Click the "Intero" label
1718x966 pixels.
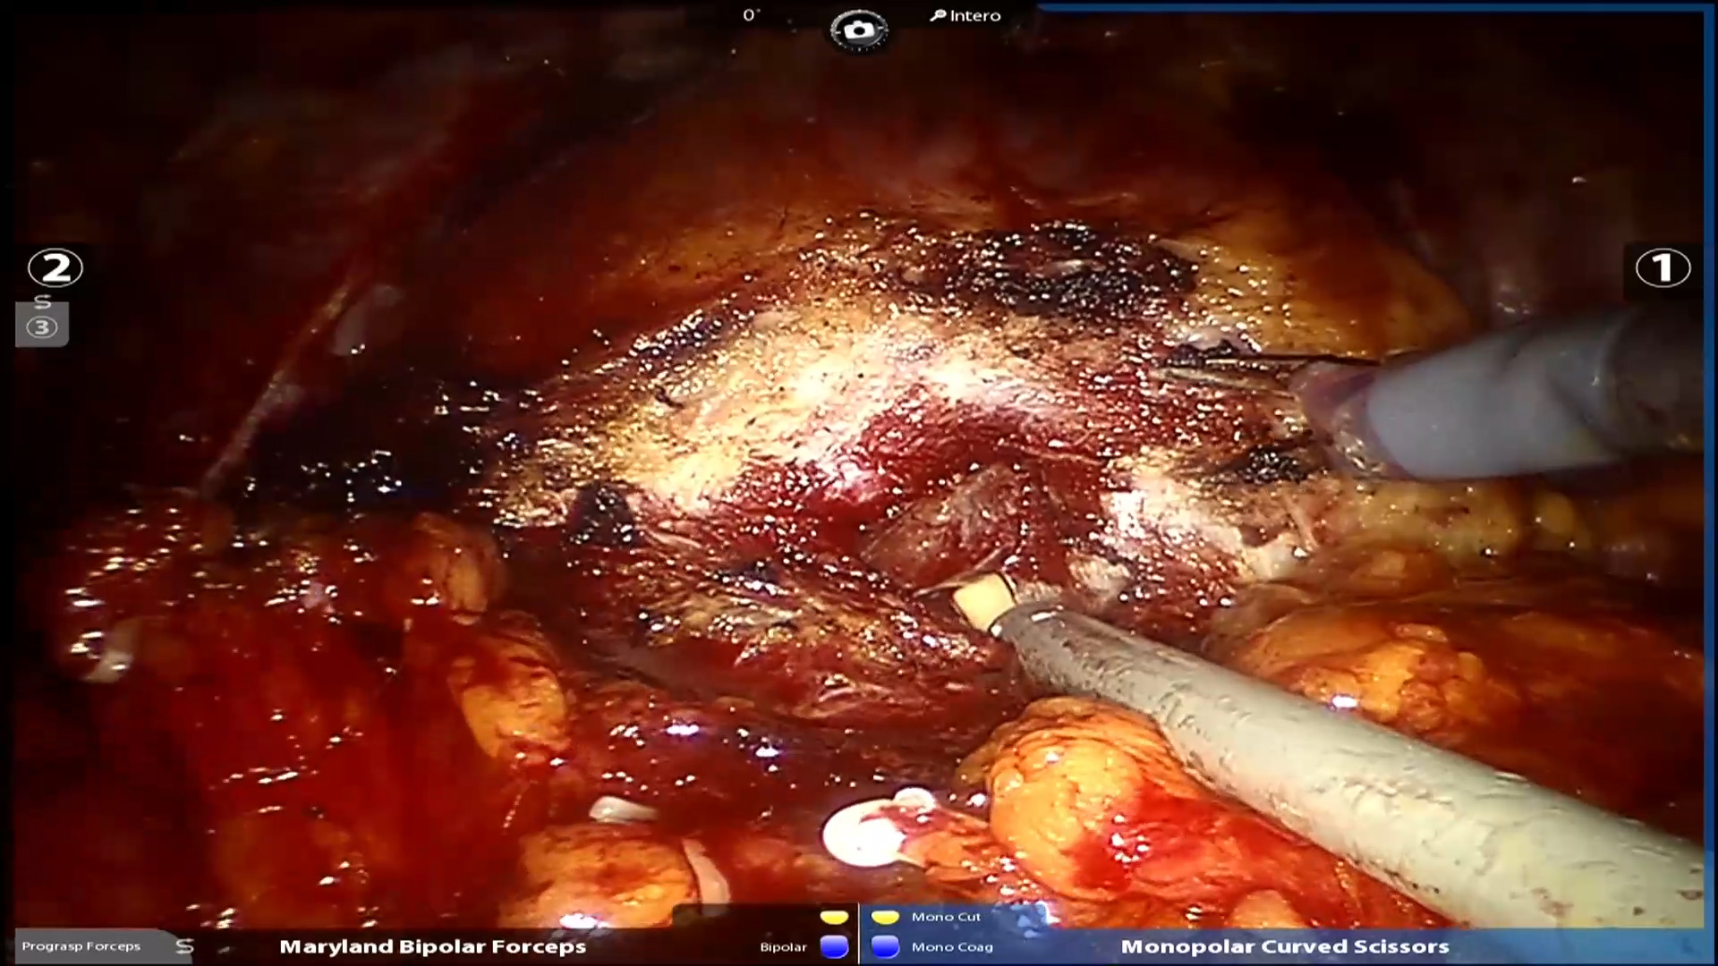click(975, 15)
